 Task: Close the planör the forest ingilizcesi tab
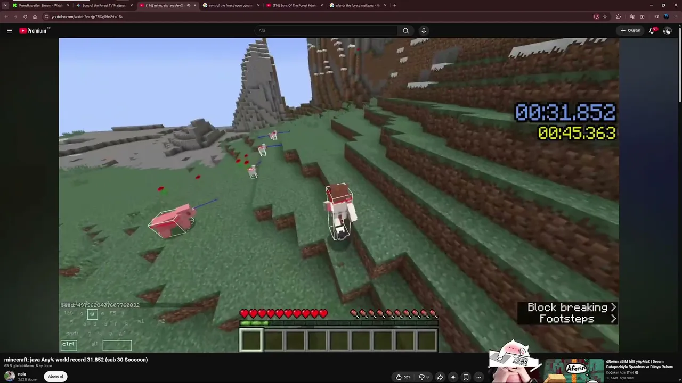[385, 5]
